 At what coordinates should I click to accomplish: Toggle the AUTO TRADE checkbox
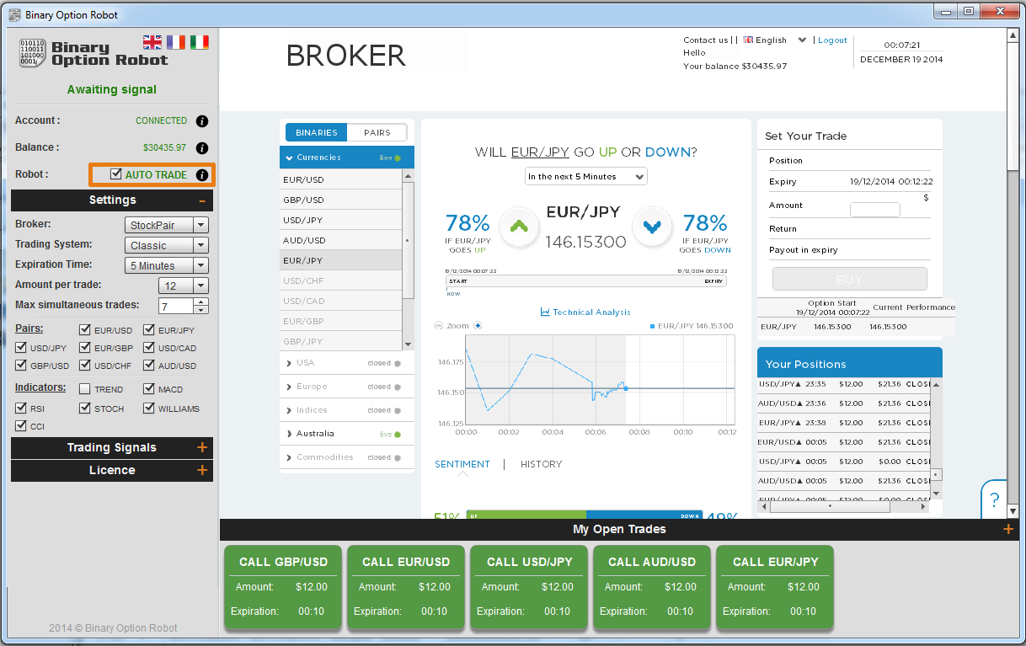116,174
